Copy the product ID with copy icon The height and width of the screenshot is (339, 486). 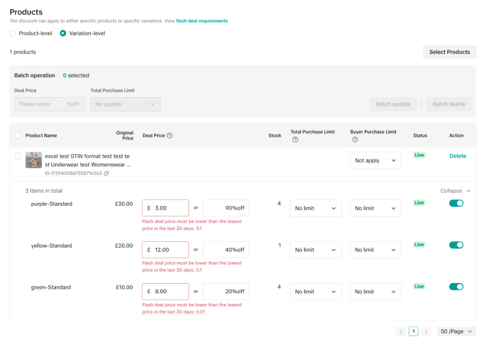(x=106, y=173)
